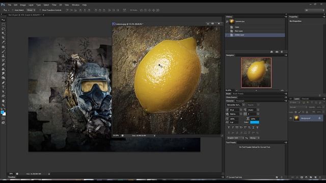
Task: Delete current state in History panel
Action: tap(282, 52)
